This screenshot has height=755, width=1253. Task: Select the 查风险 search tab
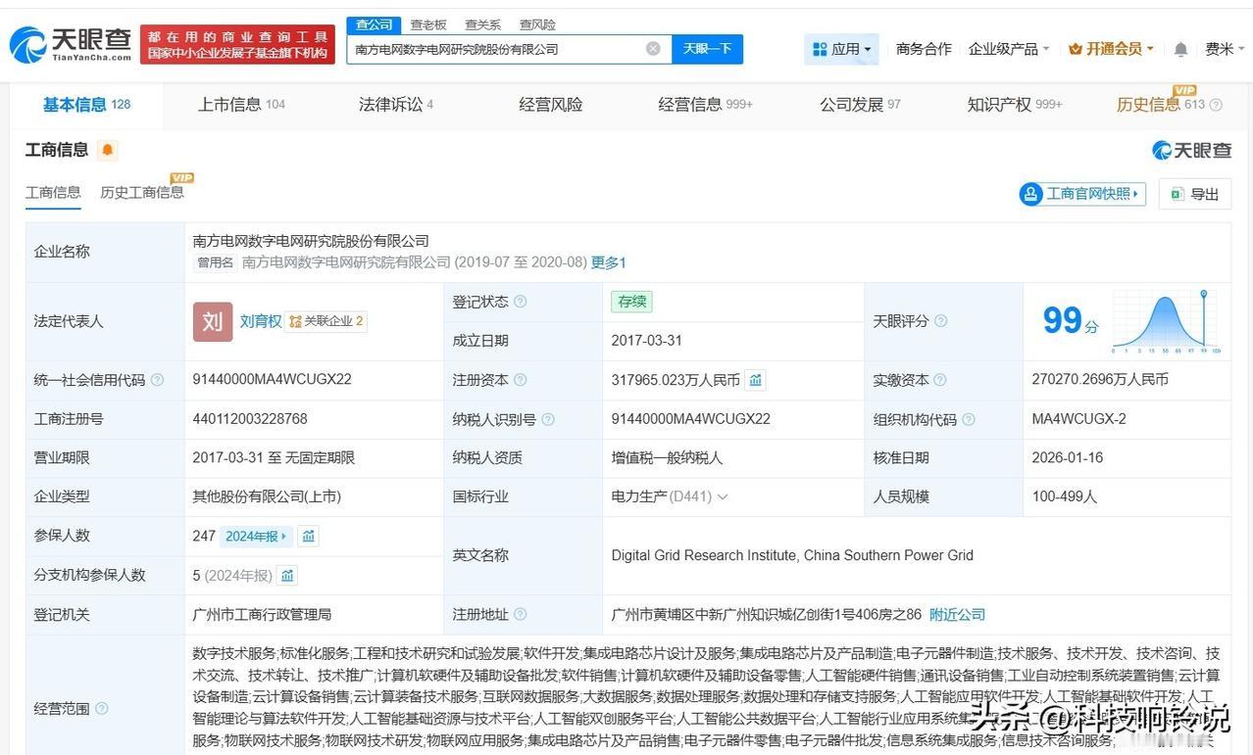[x=537, y=24]
